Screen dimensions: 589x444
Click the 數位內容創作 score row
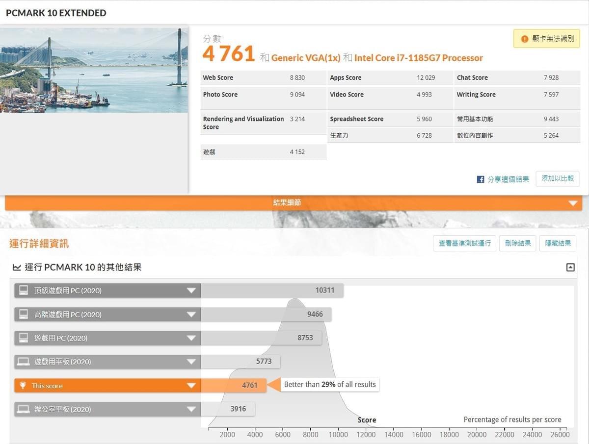[517, 135]
